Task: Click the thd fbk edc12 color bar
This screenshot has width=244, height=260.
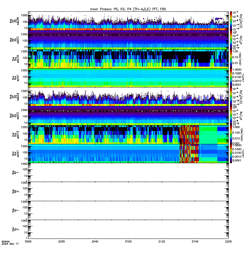Action: pos(231,135)
